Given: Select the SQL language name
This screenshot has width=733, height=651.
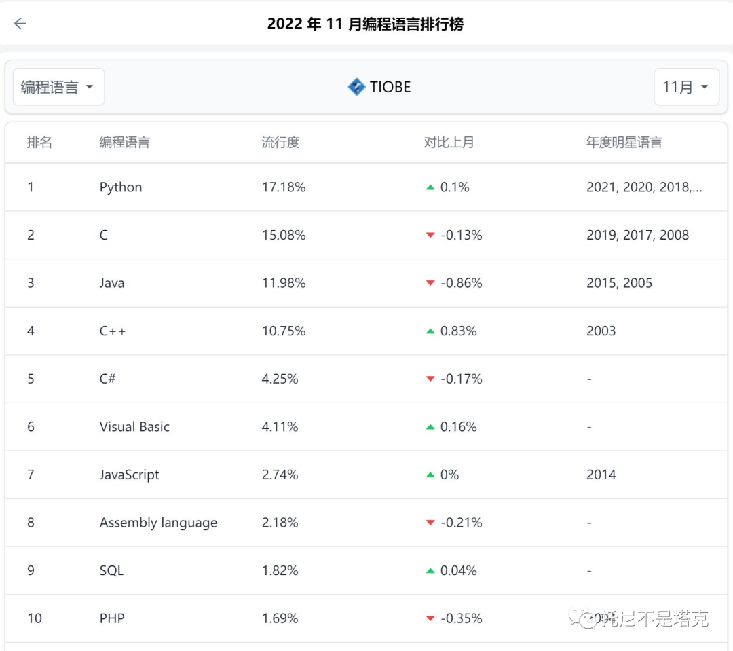Looking at the screenshot, I should (111, 571).
